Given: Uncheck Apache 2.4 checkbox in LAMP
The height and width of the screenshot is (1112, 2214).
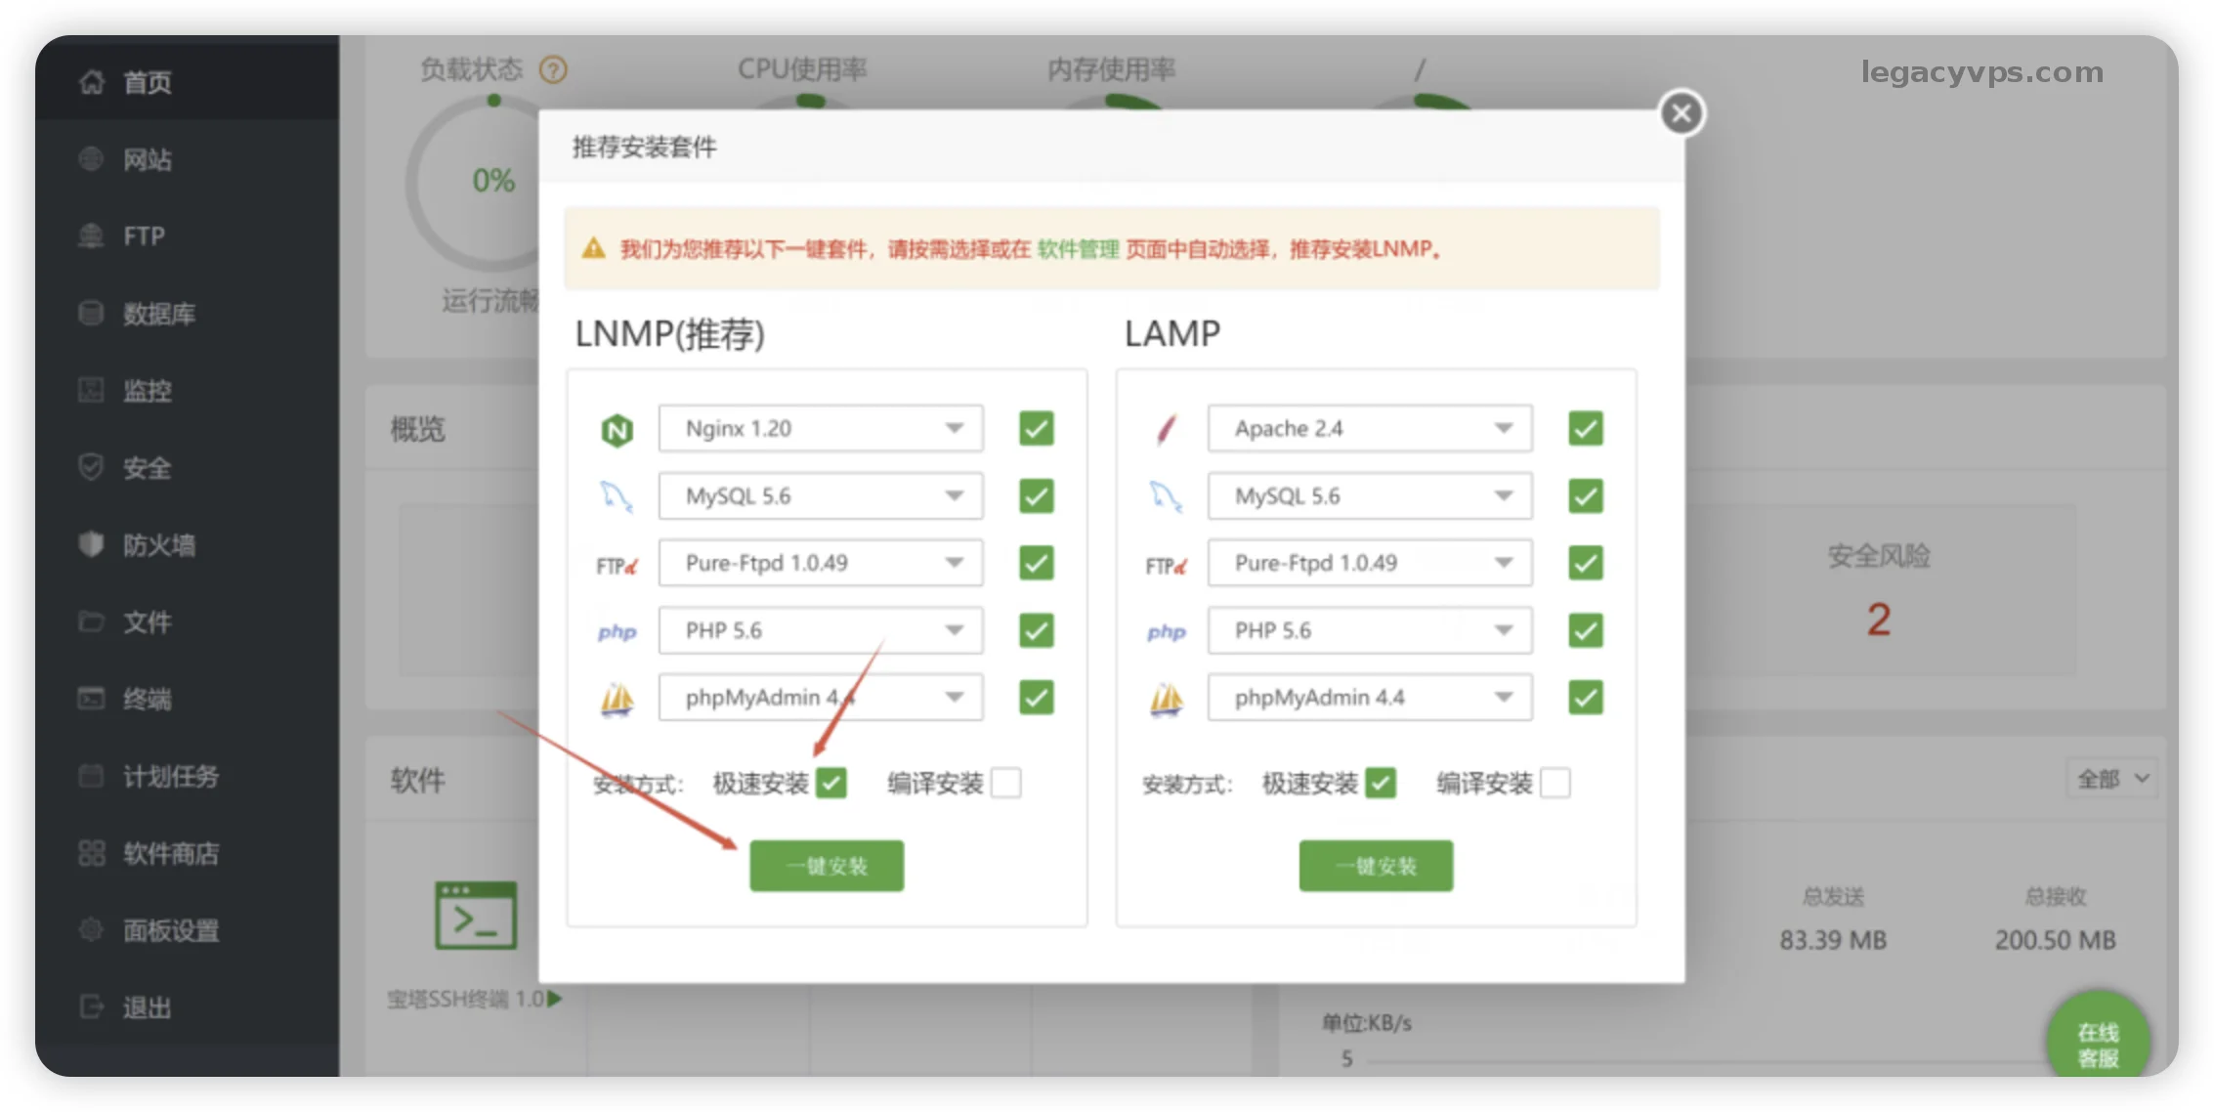Looking at the screenshot, I should (x=1585, y=429).
